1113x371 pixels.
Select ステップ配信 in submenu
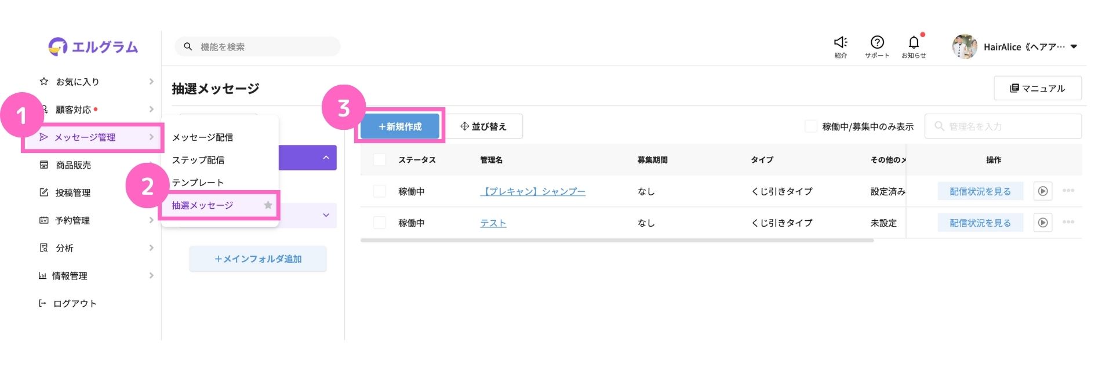tap(198, 160)
